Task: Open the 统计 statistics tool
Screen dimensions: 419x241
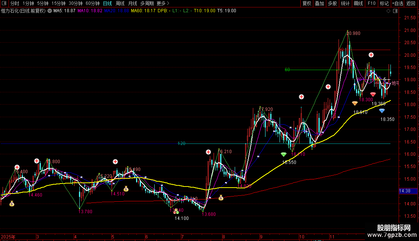Action: [x=345, y=3]
